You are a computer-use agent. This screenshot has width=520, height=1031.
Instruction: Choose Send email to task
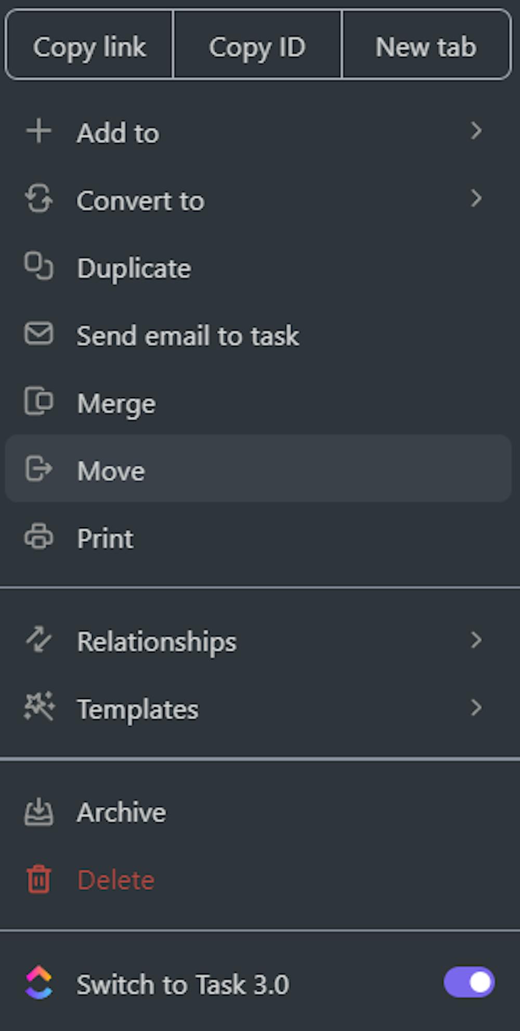pyautogui.click(x=188, y=336)
